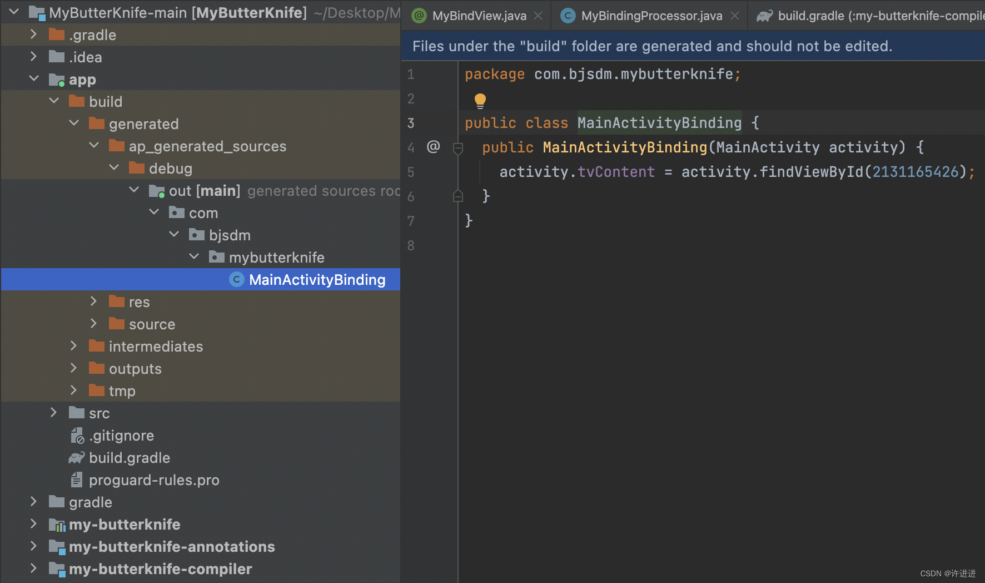The height and width of the screenshot is (583, 985).
Task: Click the annotation icon on MyBindView.java tab
Action: coord(419,16)
